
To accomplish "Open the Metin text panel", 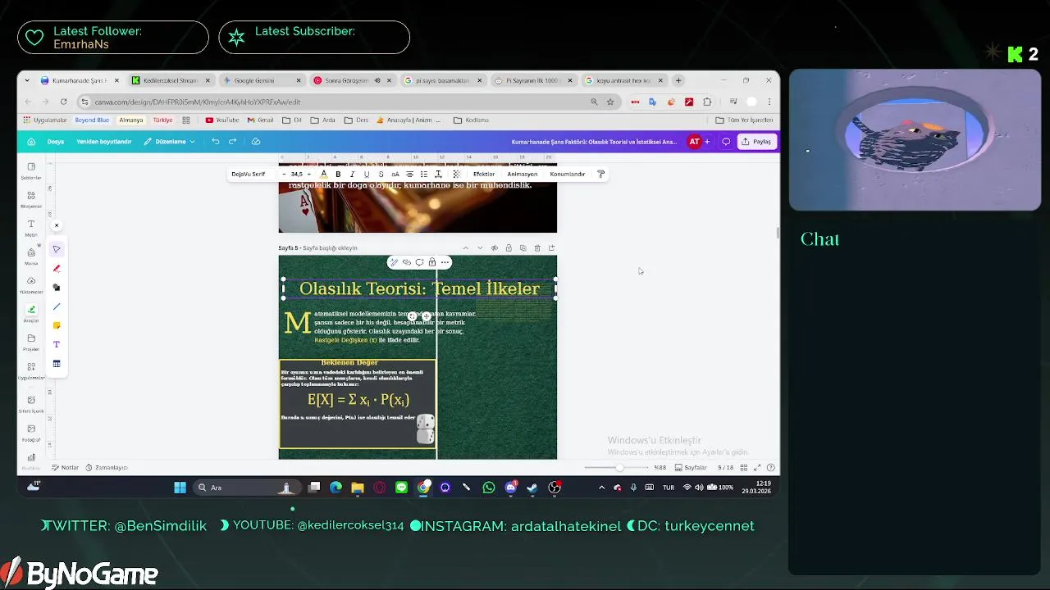I will [x=31, y=228].
